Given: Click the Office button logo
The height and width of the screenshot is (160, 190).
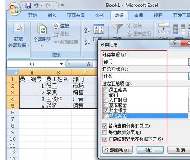Looking at the screenshot, I should coord(14,9).
